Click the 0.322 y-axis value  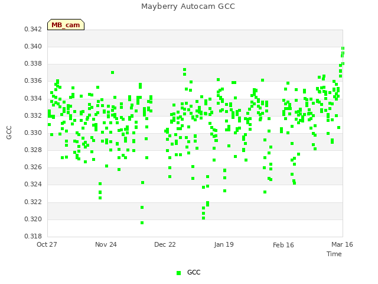point(33,202)
